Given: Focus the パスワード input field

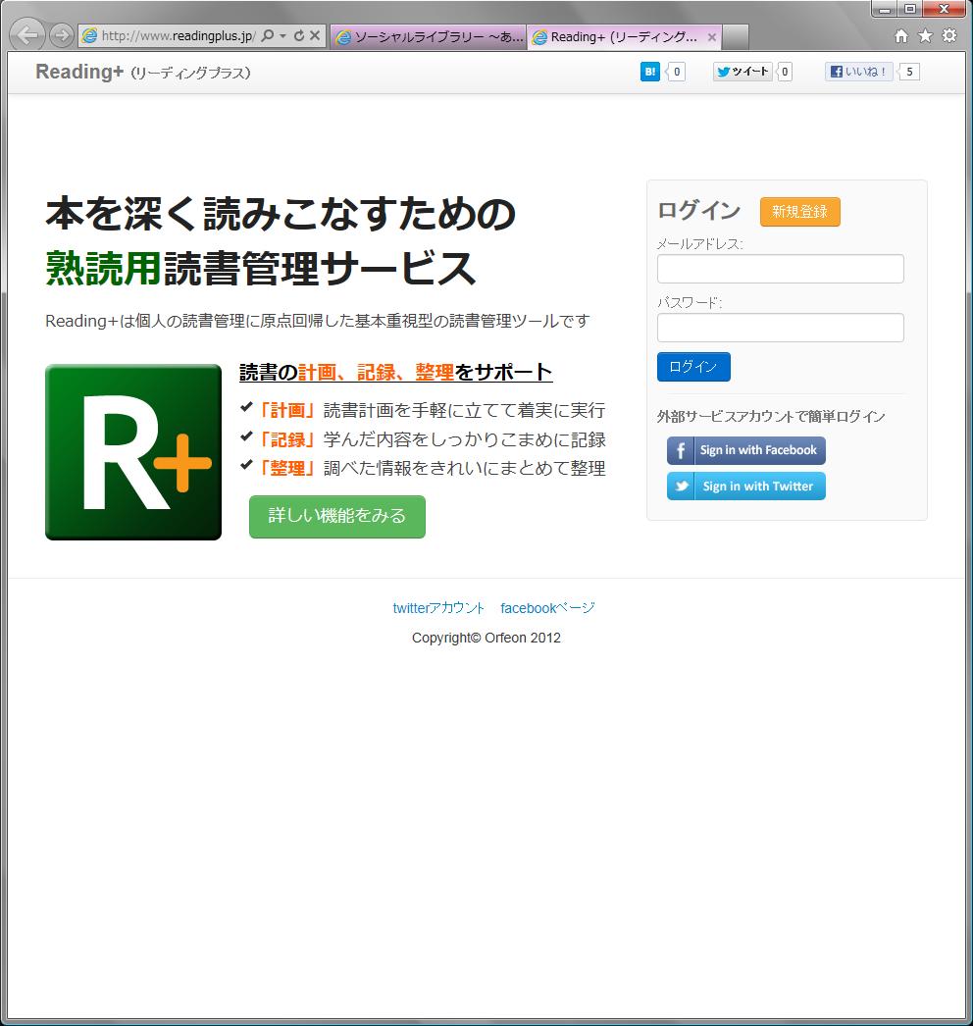Looking at the screenshot, I should pyautogui.click(x=780, y=328).
